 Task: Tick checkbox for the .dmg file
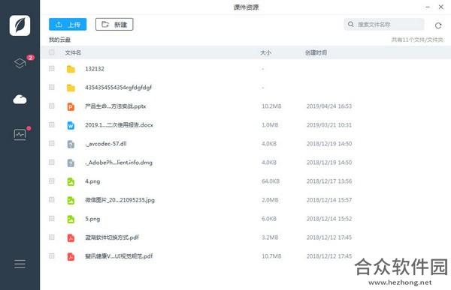point(51,163)
